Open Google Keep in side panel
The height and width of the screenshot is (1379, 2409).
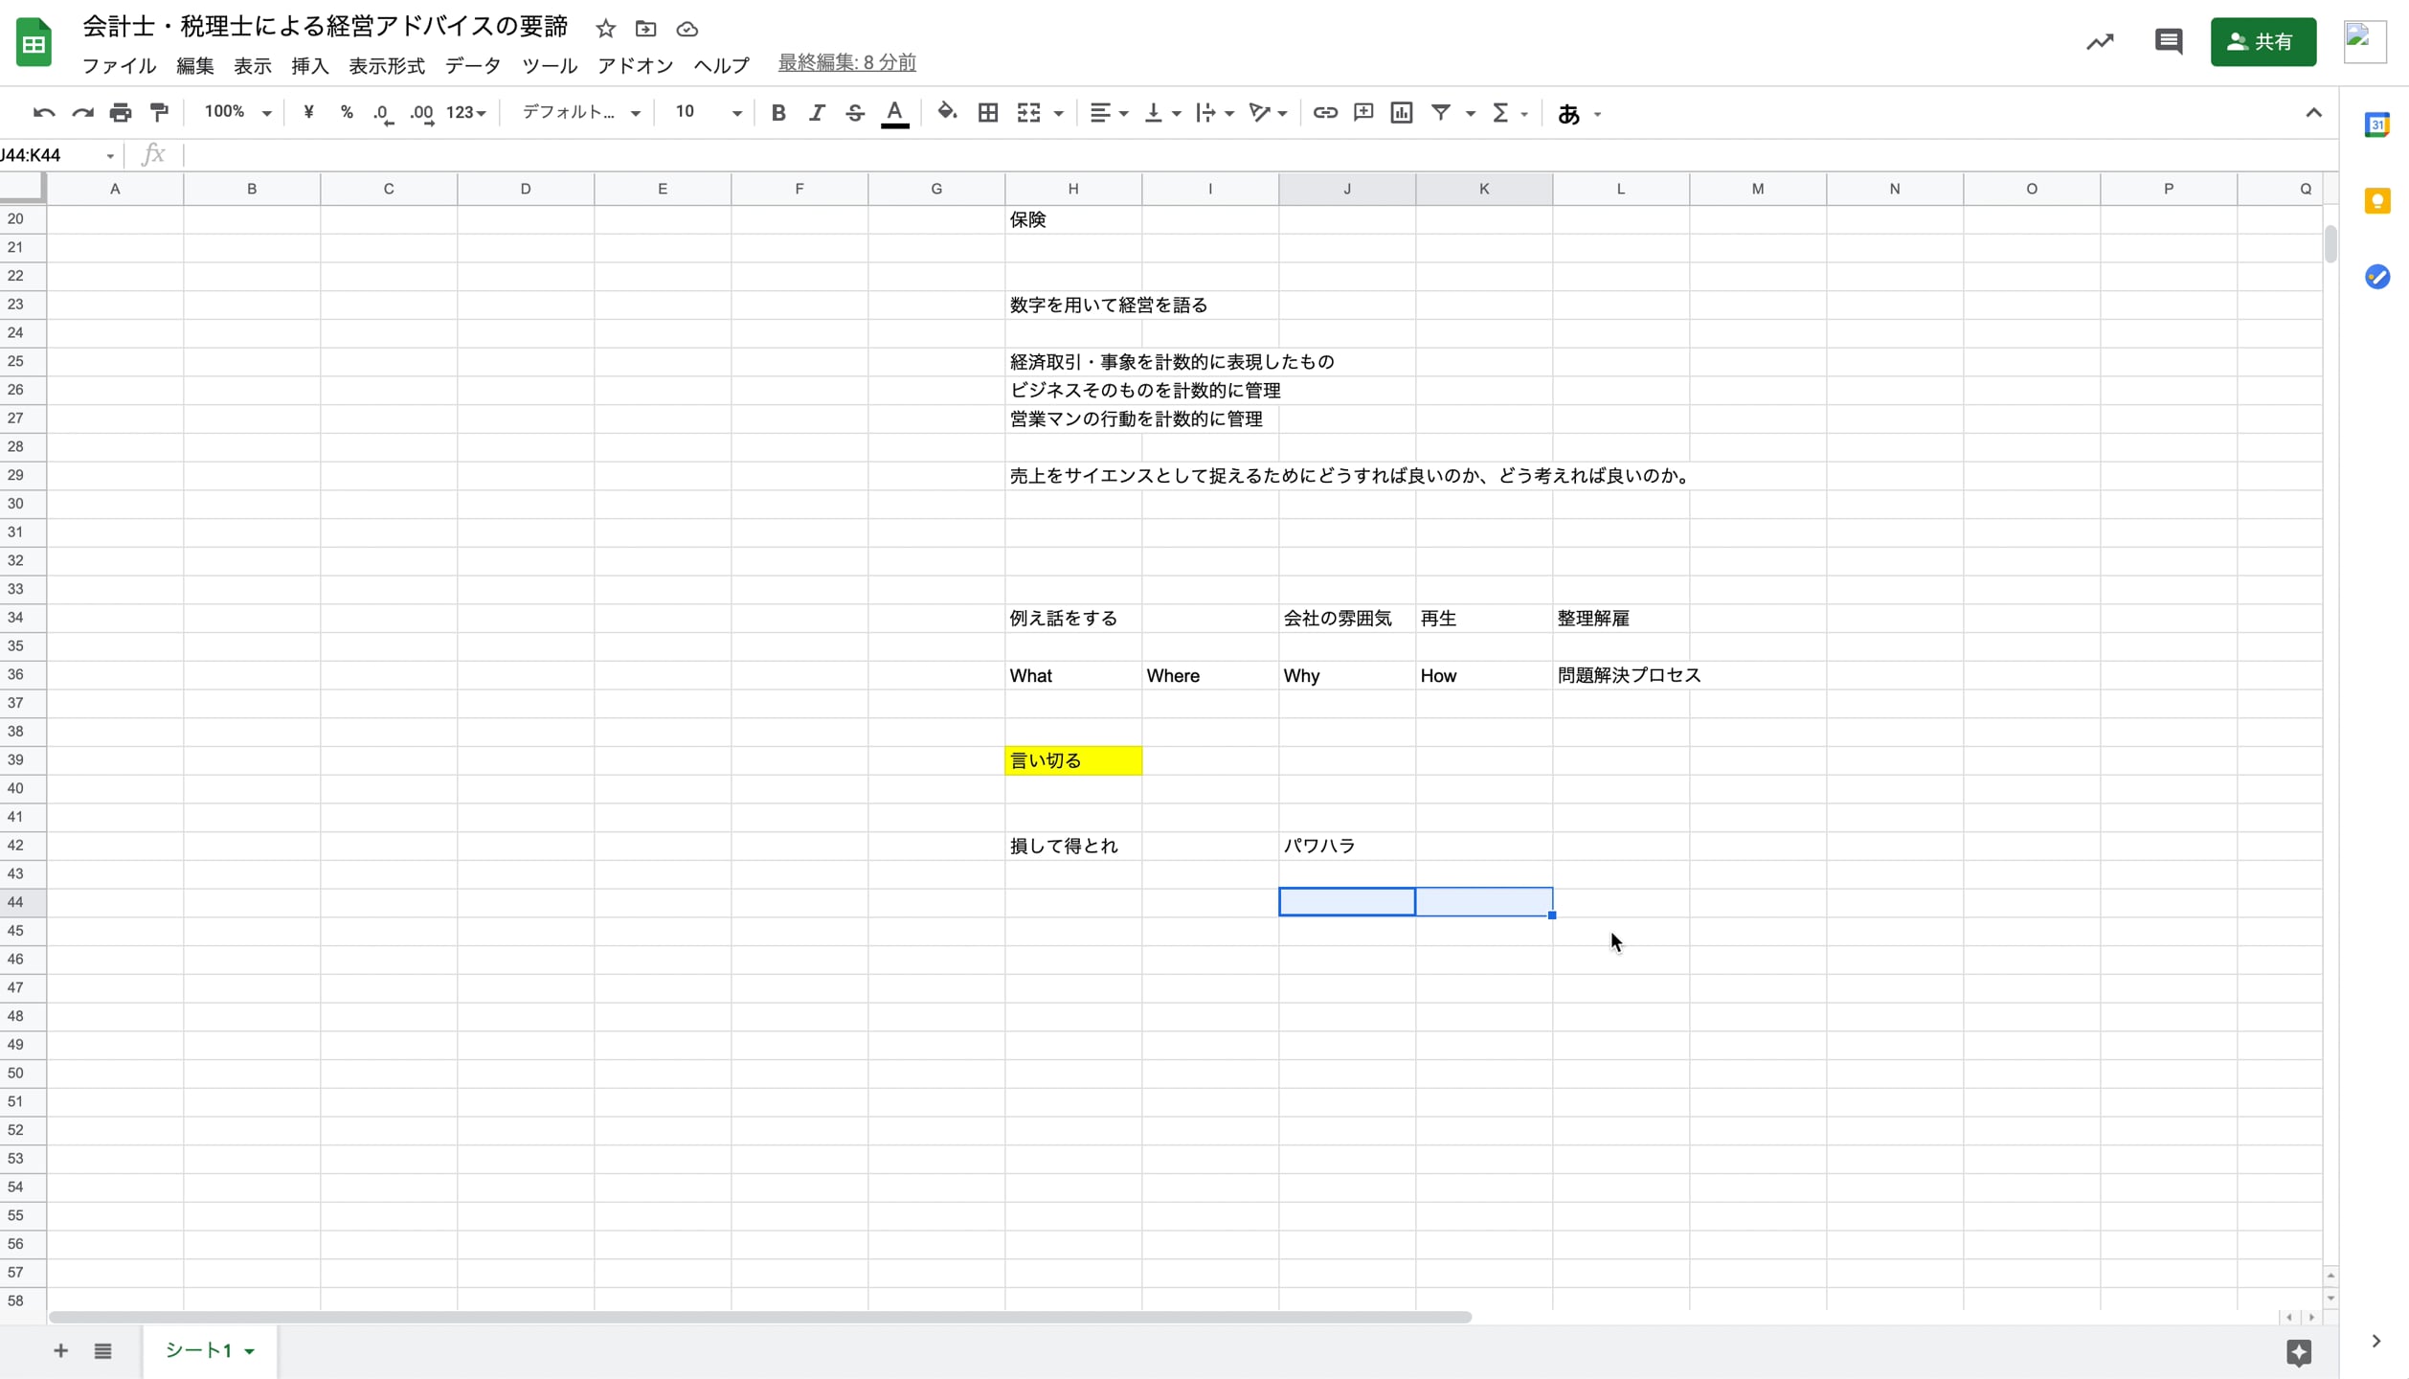point(2376,201)
